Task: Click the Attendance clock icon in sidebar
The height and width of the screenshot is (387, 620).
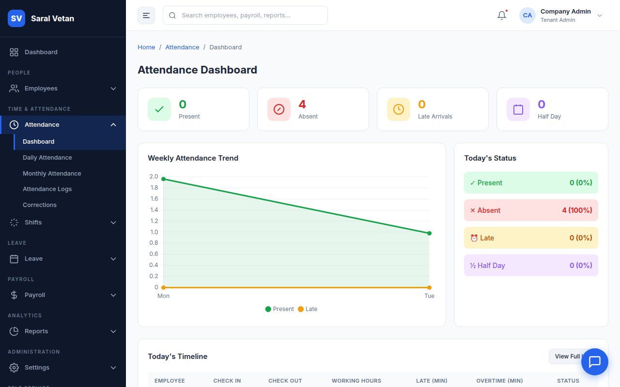Action: 14,125
